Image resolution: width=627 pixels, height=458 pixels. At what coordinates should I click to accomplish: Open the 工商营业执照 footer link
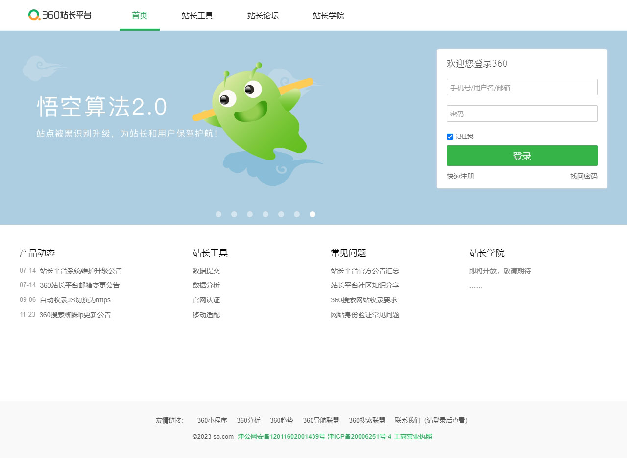413,436
